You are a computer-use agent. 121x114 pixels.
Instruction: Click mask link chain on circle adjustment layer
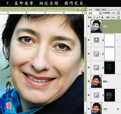pyautogui.click(x=103, y=40)
